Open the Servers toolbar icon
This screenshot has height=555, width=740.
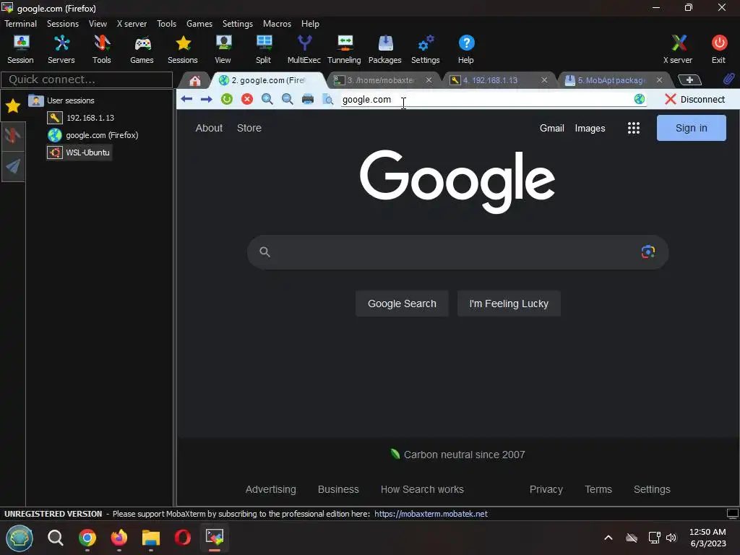[61, 49]
